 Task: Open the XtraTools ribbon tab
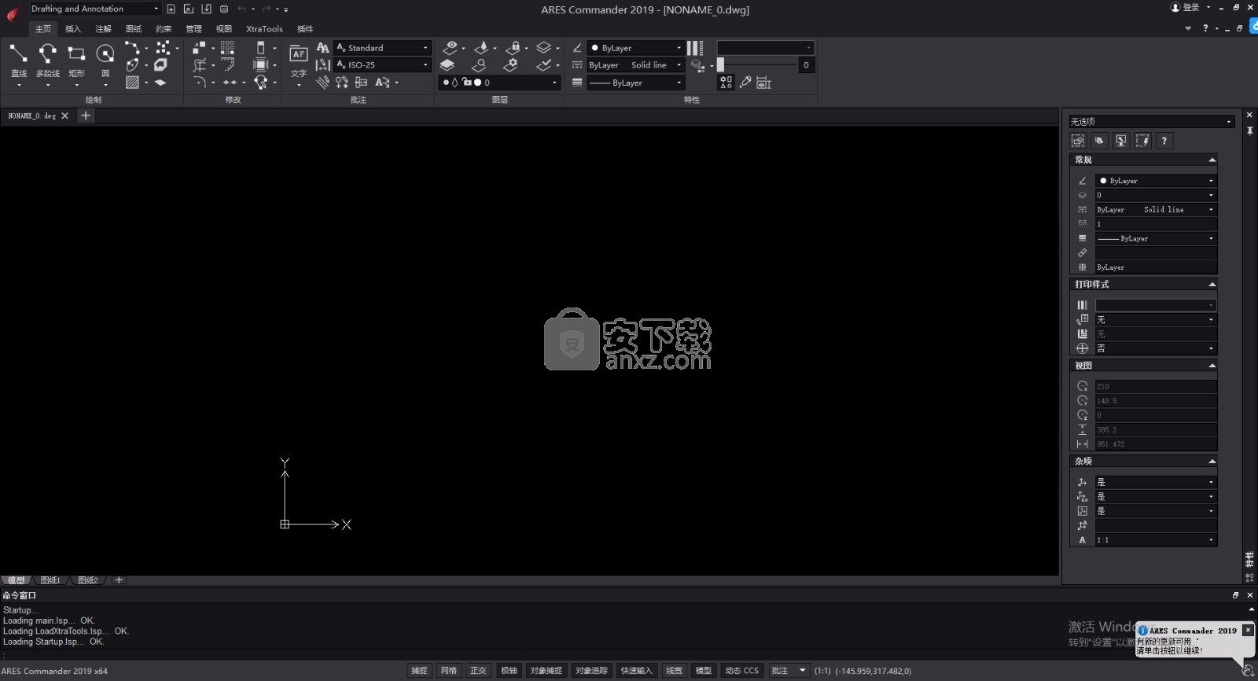(264, 29)
